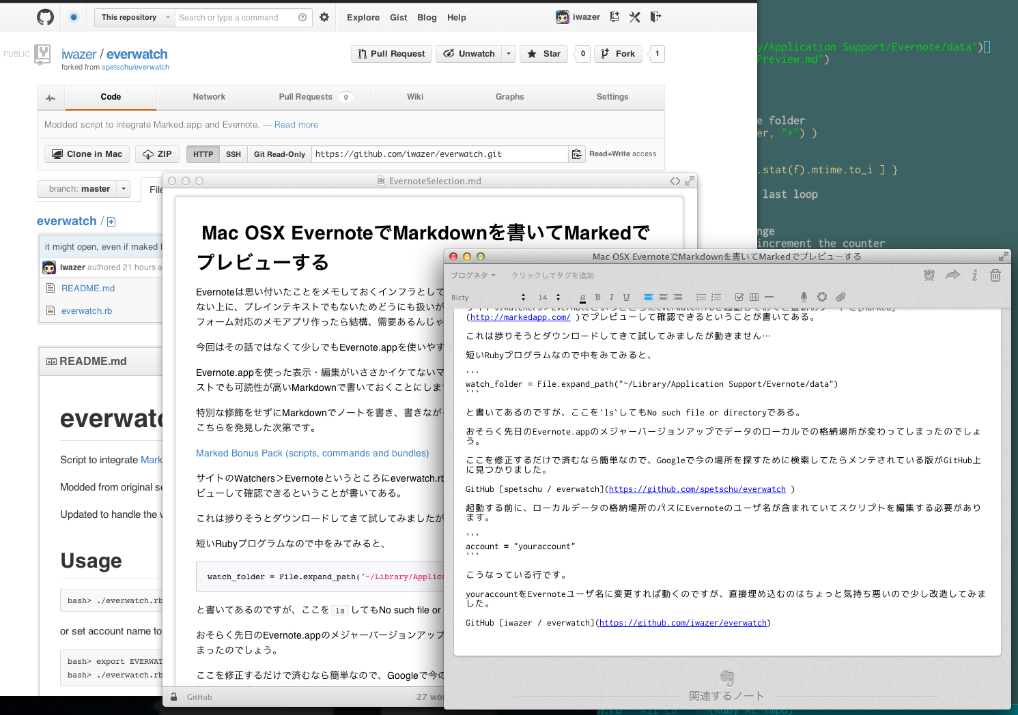Image resolution: width=1018 pixels, height=715 pixels.
Task: Insert a checkbox to-do in the note
Action: point(739,297)
